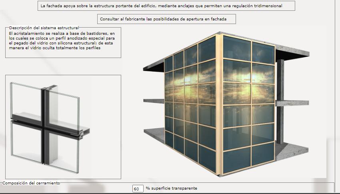Viewport: 340px width, 194px height.
Task: Click the 'Composición del cerramiento' group label
Action: (x=31, y=183)
